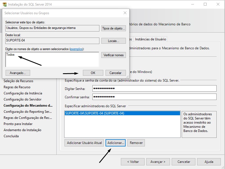Select Configuração do Servidor step
Image resolution: width=225 pixels, height=169 pixels.
point(23,99)
